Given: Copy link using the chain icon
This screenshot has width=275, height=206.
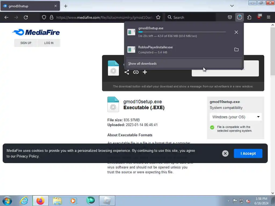Looking at the screenshot, I should point(136,72).
